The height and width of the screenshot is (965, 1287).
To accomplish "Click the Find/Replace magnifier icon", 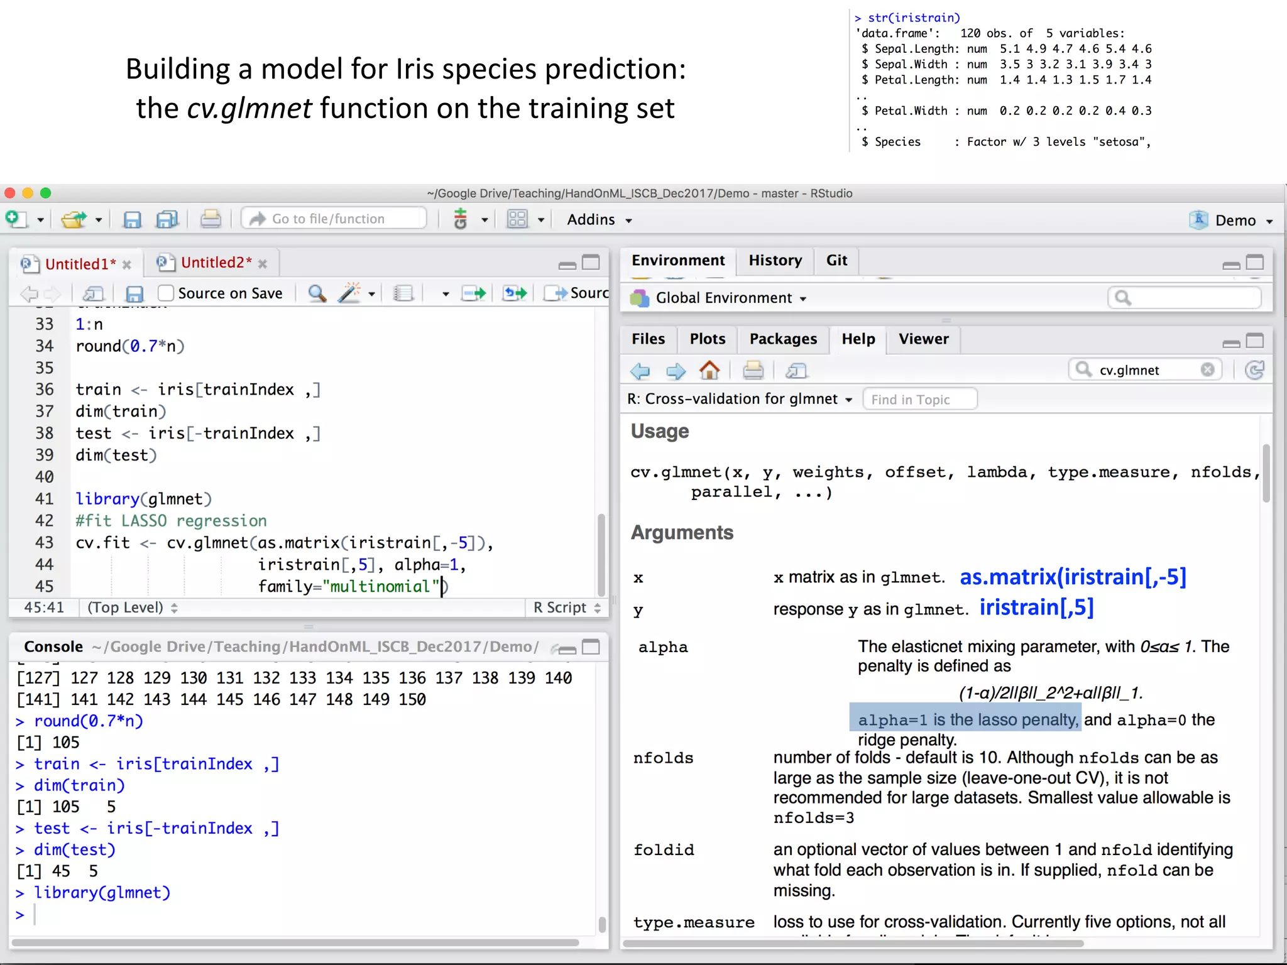I will click(x=317, y=293).
